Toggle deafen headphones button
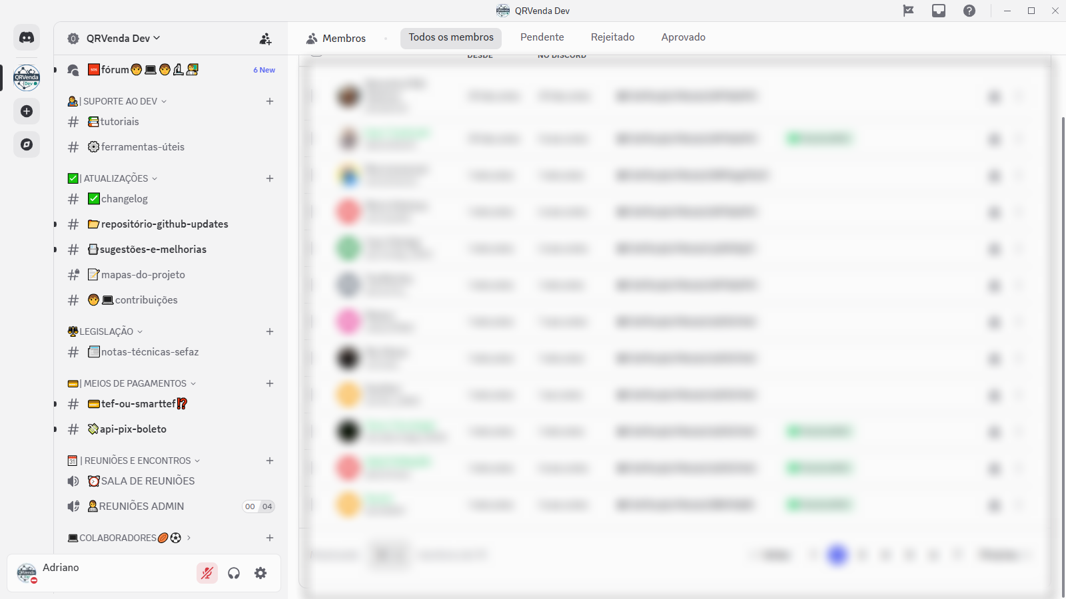This screenshot has height=599, width=1066. pyautogui.click(x=234, y=573)
